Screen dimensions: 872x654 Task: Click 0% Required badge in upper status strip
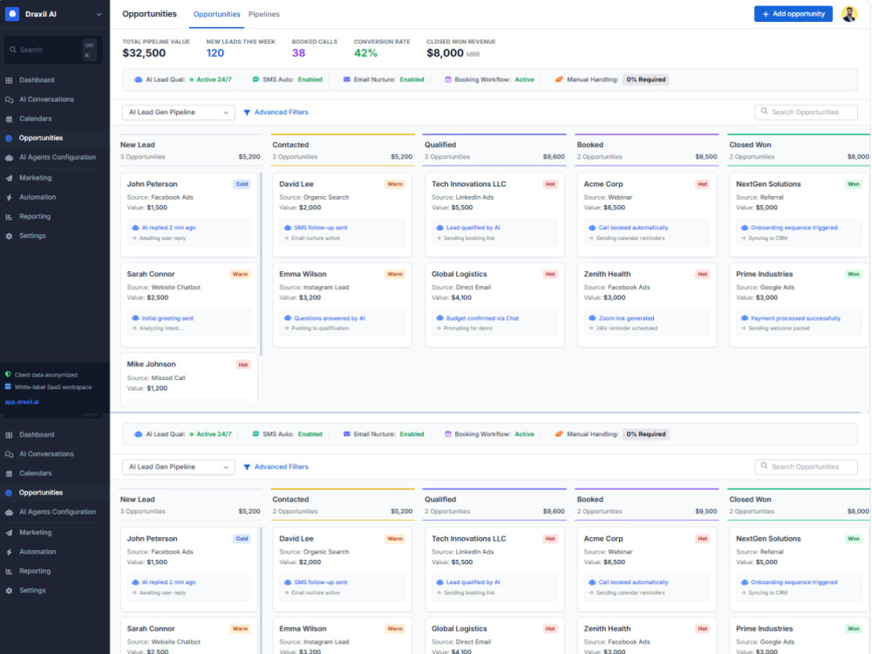645,79
